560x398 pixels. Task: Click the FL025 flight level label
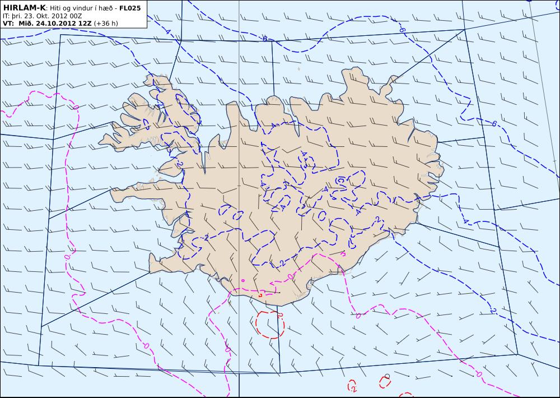click(x=130, y=8)
